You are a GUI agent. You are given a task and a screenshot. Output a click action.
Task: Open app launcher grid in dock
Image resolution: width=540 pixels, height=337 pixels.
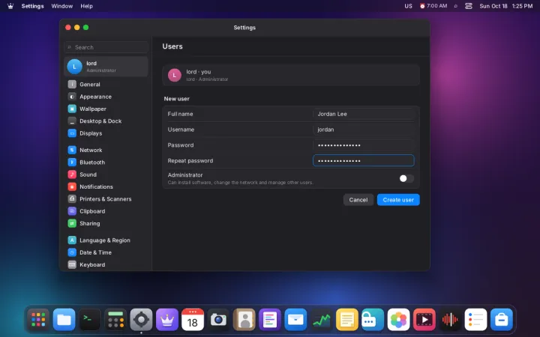38,320
